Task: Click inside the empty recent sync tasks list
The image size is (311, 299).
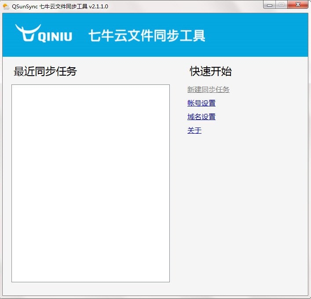Action: (x=90, y=182)
